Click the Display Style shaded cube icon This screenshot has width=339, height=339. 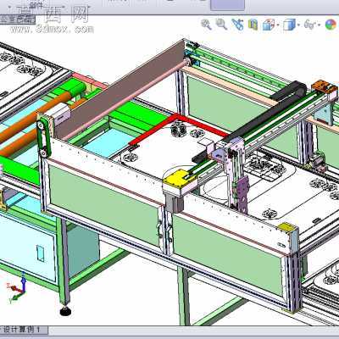pyautogui.click(x=289, y=25)
